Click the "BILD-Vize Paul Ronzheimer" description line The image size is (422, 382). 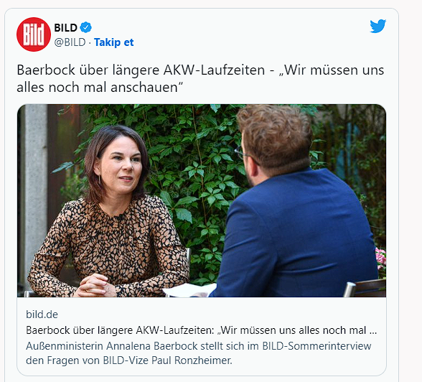168,360
